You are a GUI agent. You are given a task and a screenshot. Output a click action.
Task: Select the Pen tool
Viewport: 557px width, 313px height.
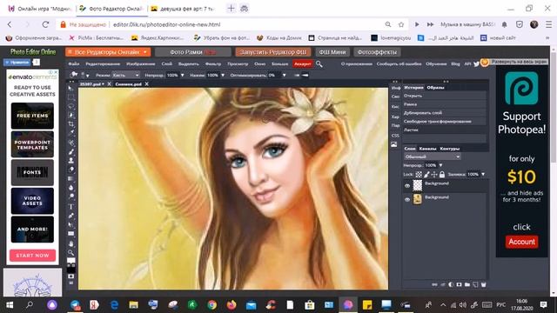click(71, 216)
